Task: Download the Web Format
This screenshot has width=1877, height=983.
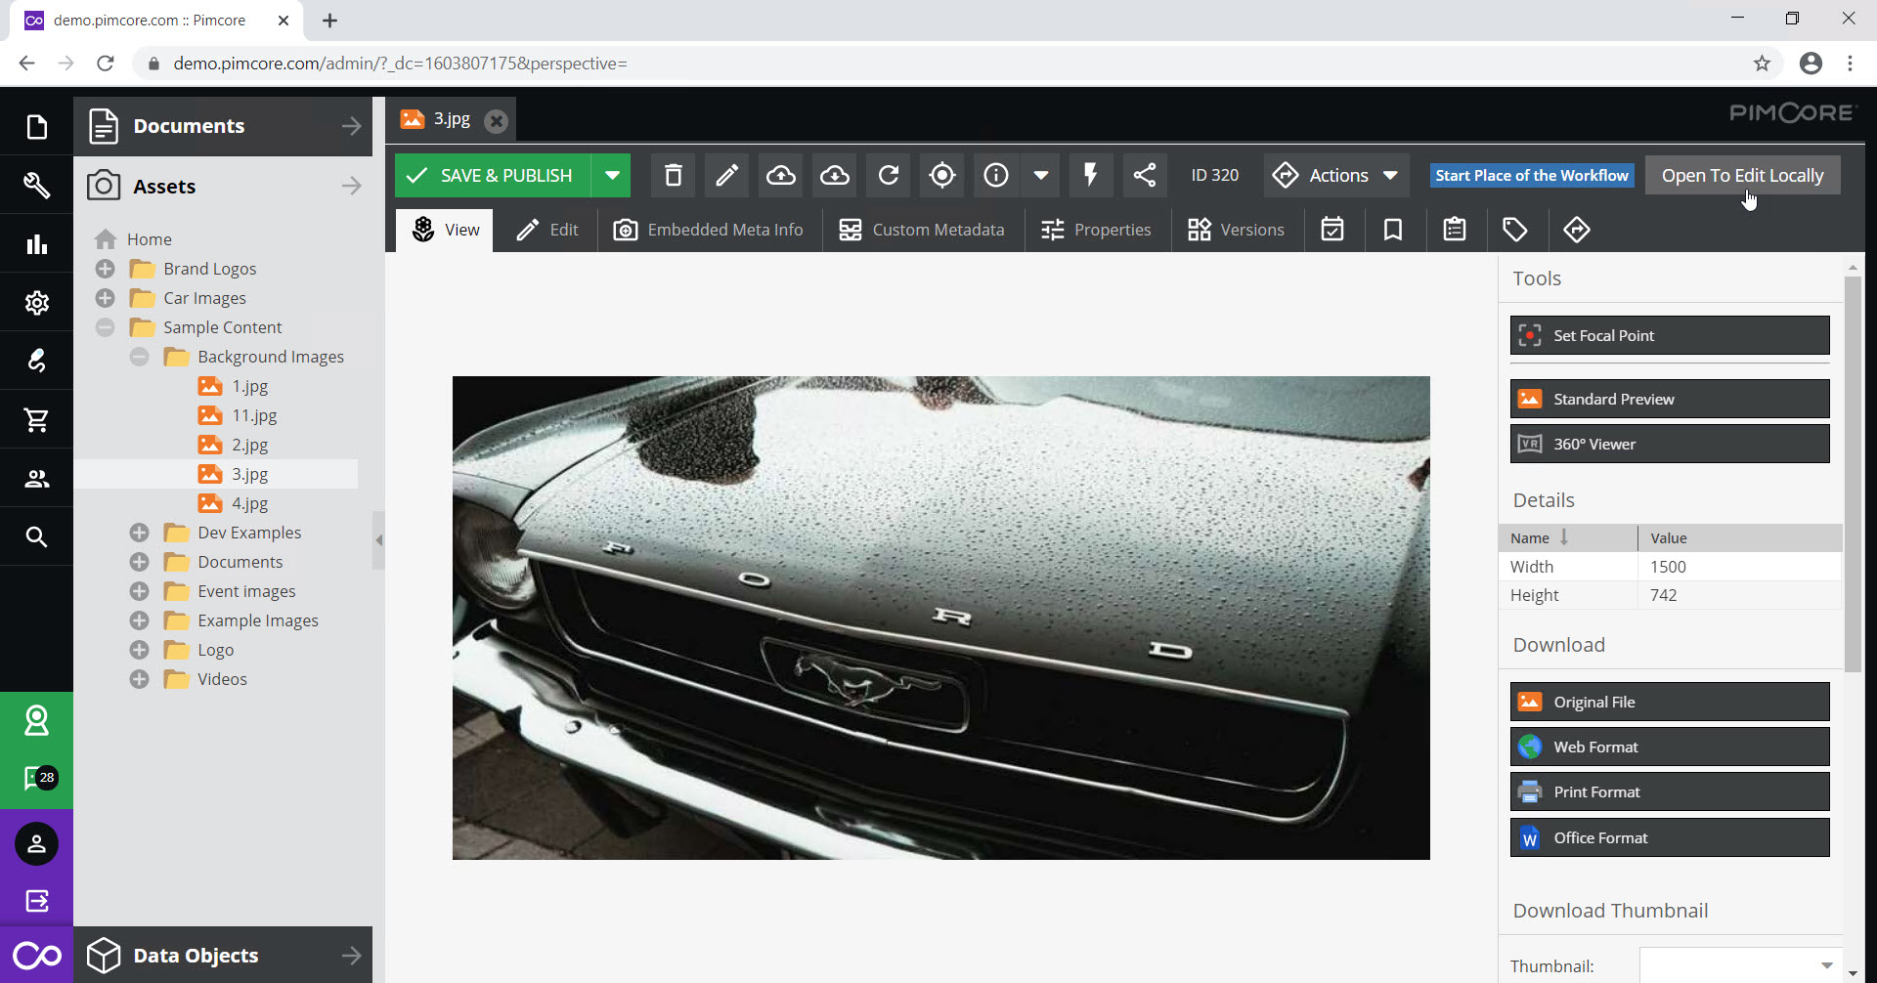Action: coord(1670,747)
